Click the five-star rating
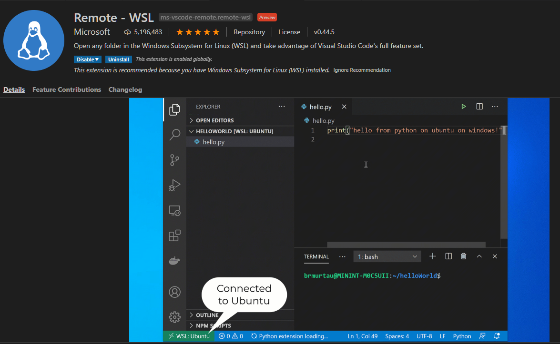This screenshot has width=560, height=344. 198,32
